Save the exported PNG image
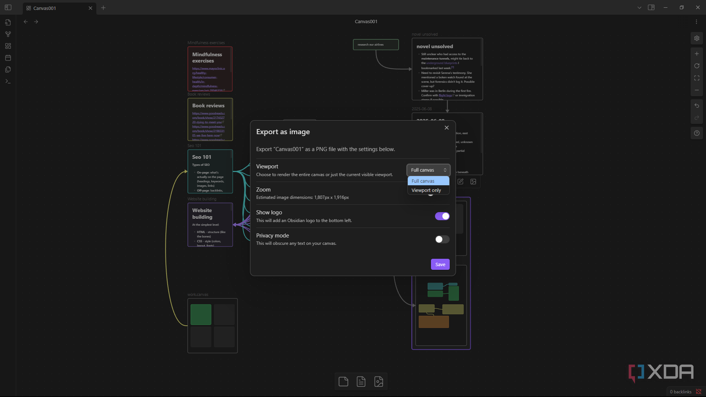 440,264
